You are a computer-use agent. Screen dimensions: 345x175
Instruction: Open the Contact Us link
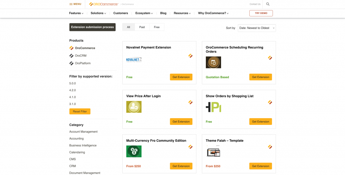pos(255,4)
